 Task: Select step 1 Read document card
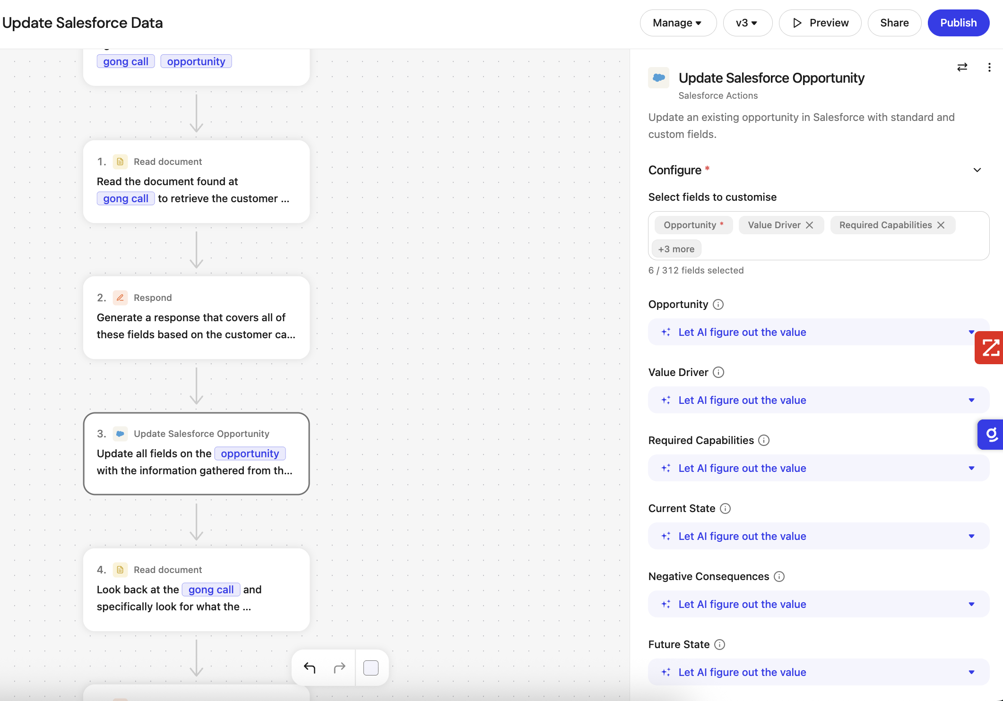(x=196, y=181)
